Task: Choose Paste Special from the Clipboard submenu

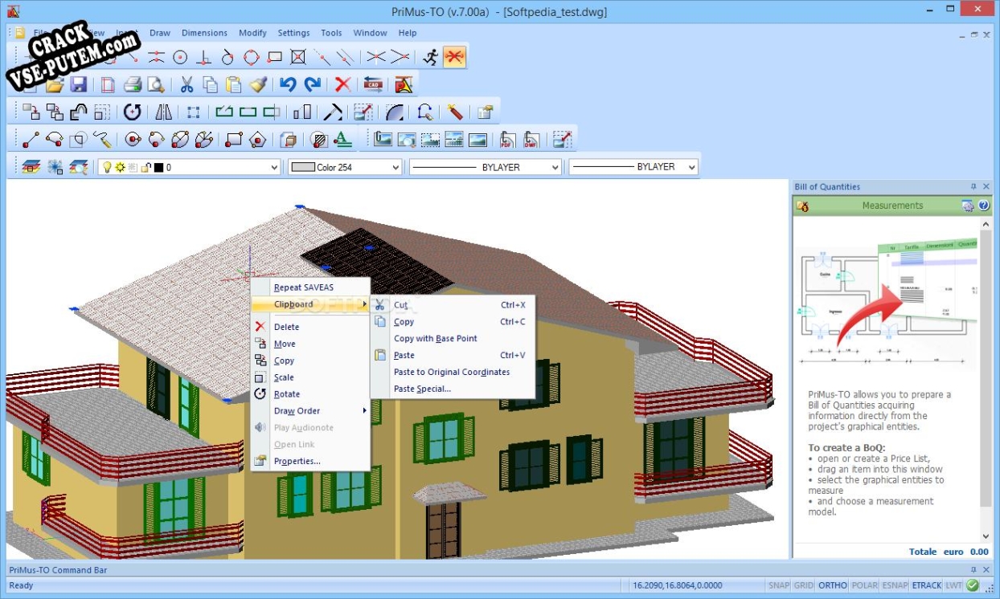Action: [422, 389]
